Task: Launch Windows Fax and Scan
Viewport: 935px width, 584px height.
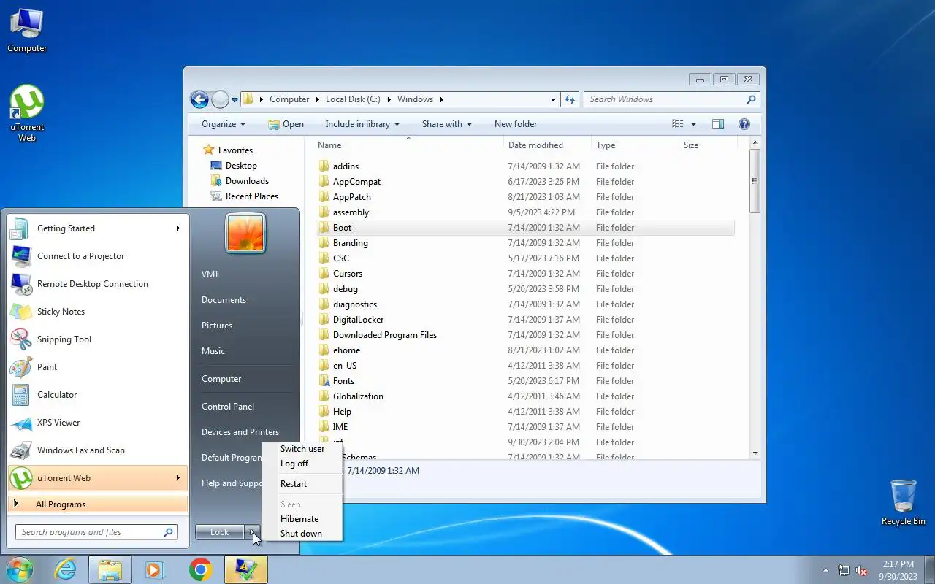Action: point(97,450)
